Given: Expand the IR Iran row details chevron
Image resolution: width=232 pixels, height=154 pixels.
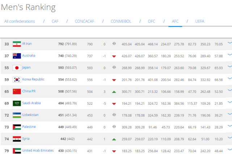Looking at the screenshot, I should (230, 43).
